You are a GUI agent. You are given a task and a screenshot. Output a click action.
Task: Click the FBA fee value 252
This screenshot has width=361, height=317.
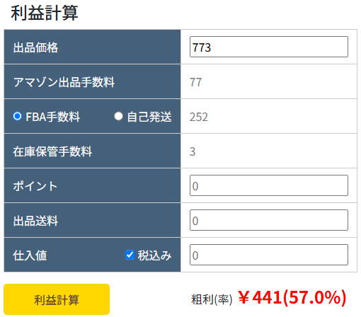click(199, 117)
